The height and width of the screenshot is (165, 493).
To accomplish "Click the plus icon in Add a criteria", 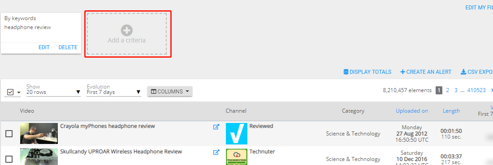I will 127,30.
